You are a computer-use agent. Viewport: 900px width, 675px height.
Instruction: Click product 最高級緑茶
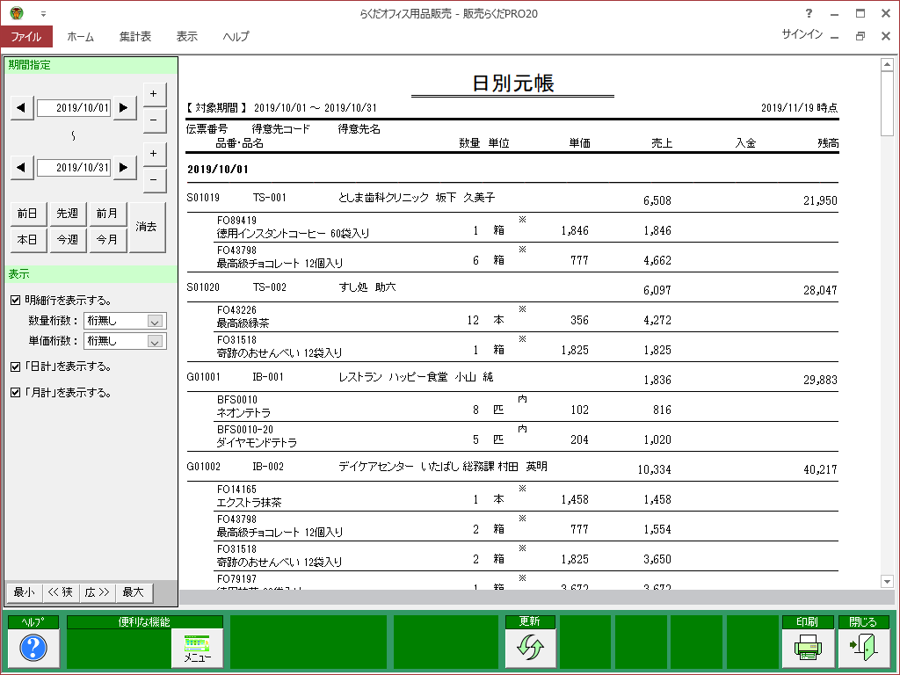[243, 323]
